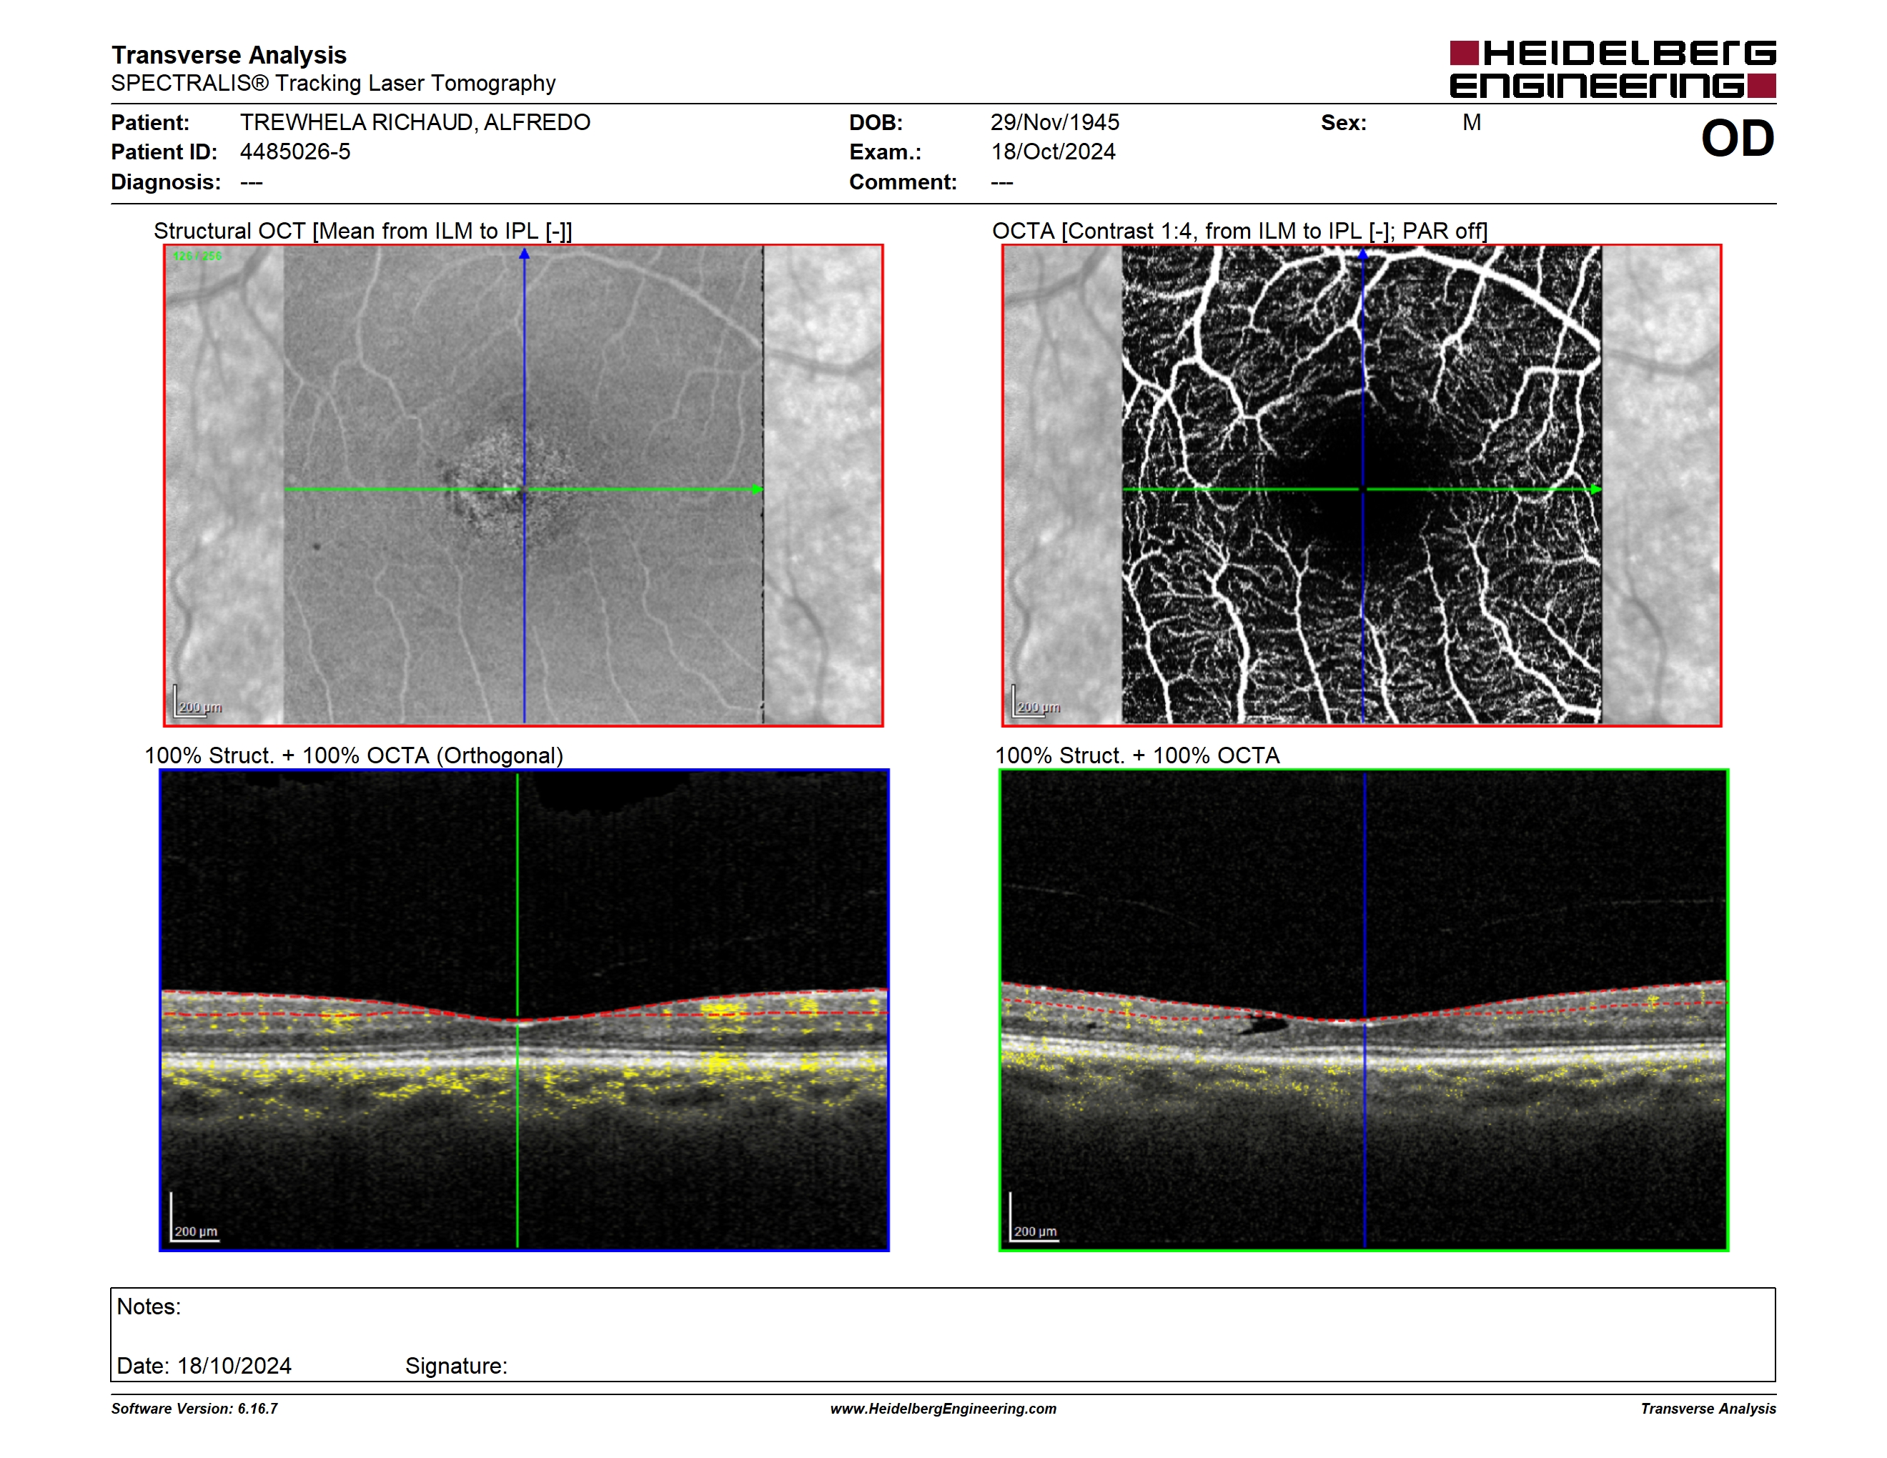Click the DOB value '29/Nov/1945'
This screenshot has height=1458, width=1887.
coord(1055,123)
